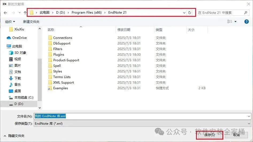Click 新建文件夹 button
Image resolution: width=253 pixels, height=142 pixels.
point(31,22)
